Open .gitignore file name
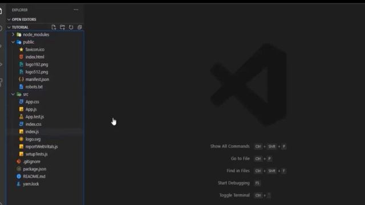The image size is (365, 205). point(32,162)
